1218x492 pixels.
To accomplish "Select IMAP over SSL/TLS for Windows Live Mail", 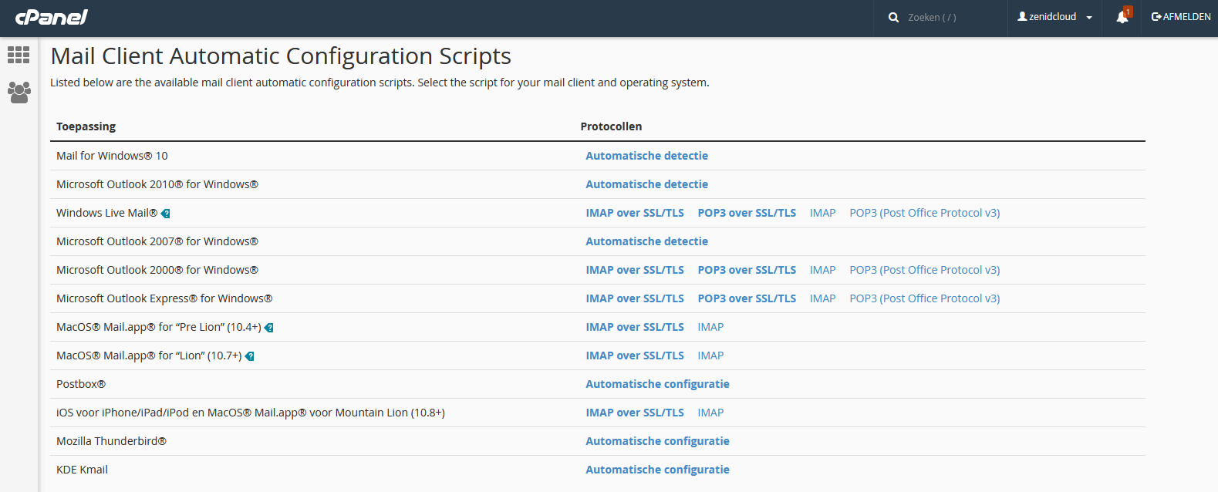I will [635, 213].
